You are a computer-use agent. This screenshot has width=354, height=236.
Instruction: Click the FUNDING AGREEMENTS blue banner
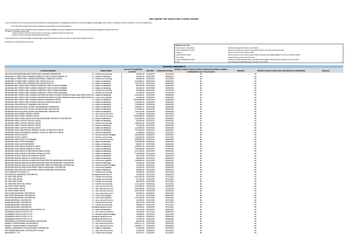click(x=174, y=67)
